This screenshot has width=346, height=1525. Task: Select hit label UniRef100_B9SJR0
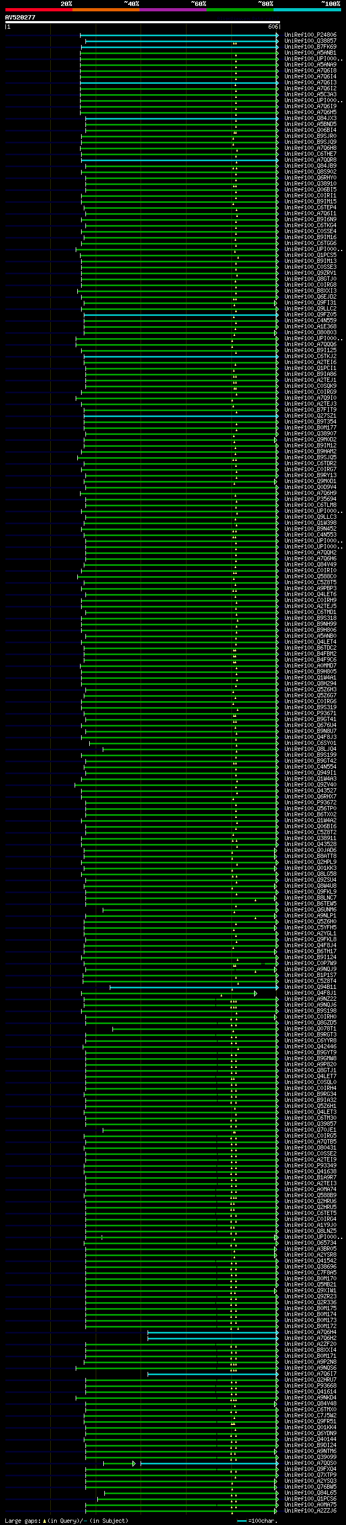click(310, 136)
